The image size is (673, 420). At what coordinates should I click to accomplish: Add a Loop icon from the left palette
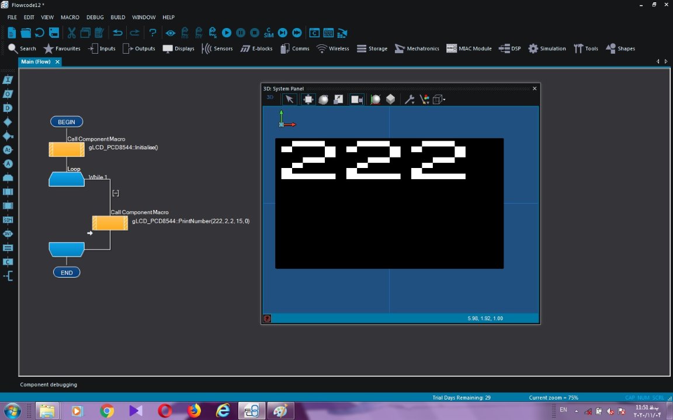point(8,178)
